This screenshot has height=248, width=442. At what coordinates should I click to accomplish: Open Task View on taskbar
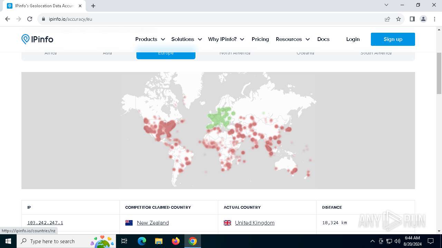coord(124,241)
